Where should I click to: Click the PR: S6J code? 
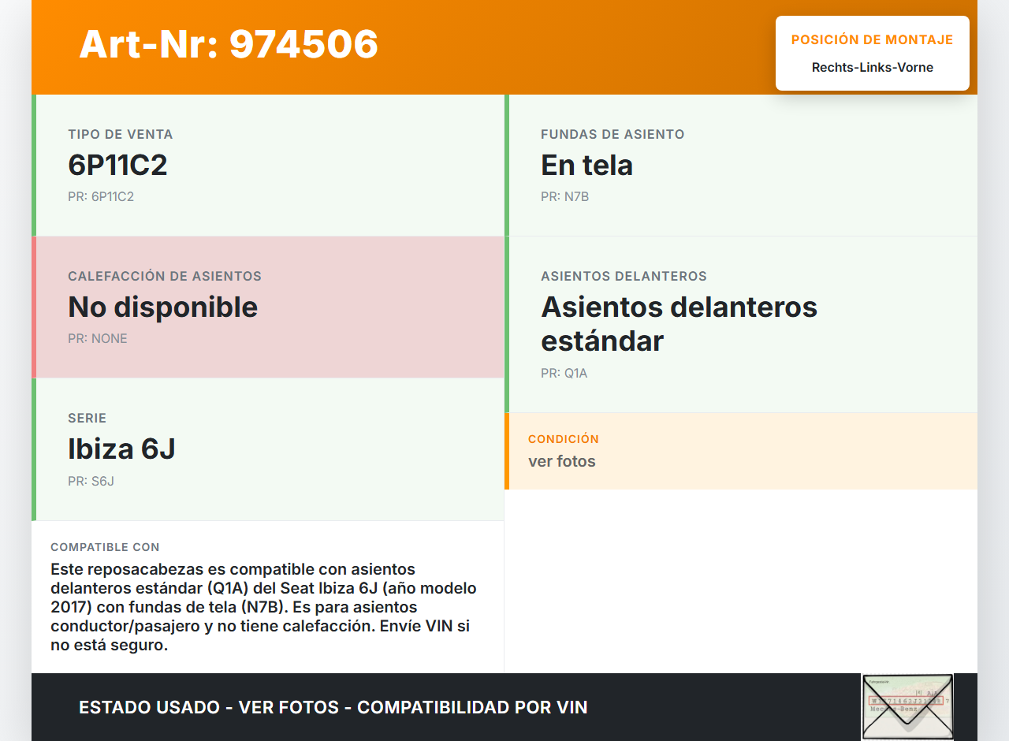[91, 481]
